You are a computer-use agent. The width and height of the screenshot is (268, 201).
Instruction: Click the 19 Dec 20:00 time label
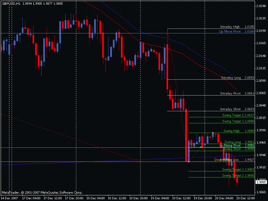203,198
